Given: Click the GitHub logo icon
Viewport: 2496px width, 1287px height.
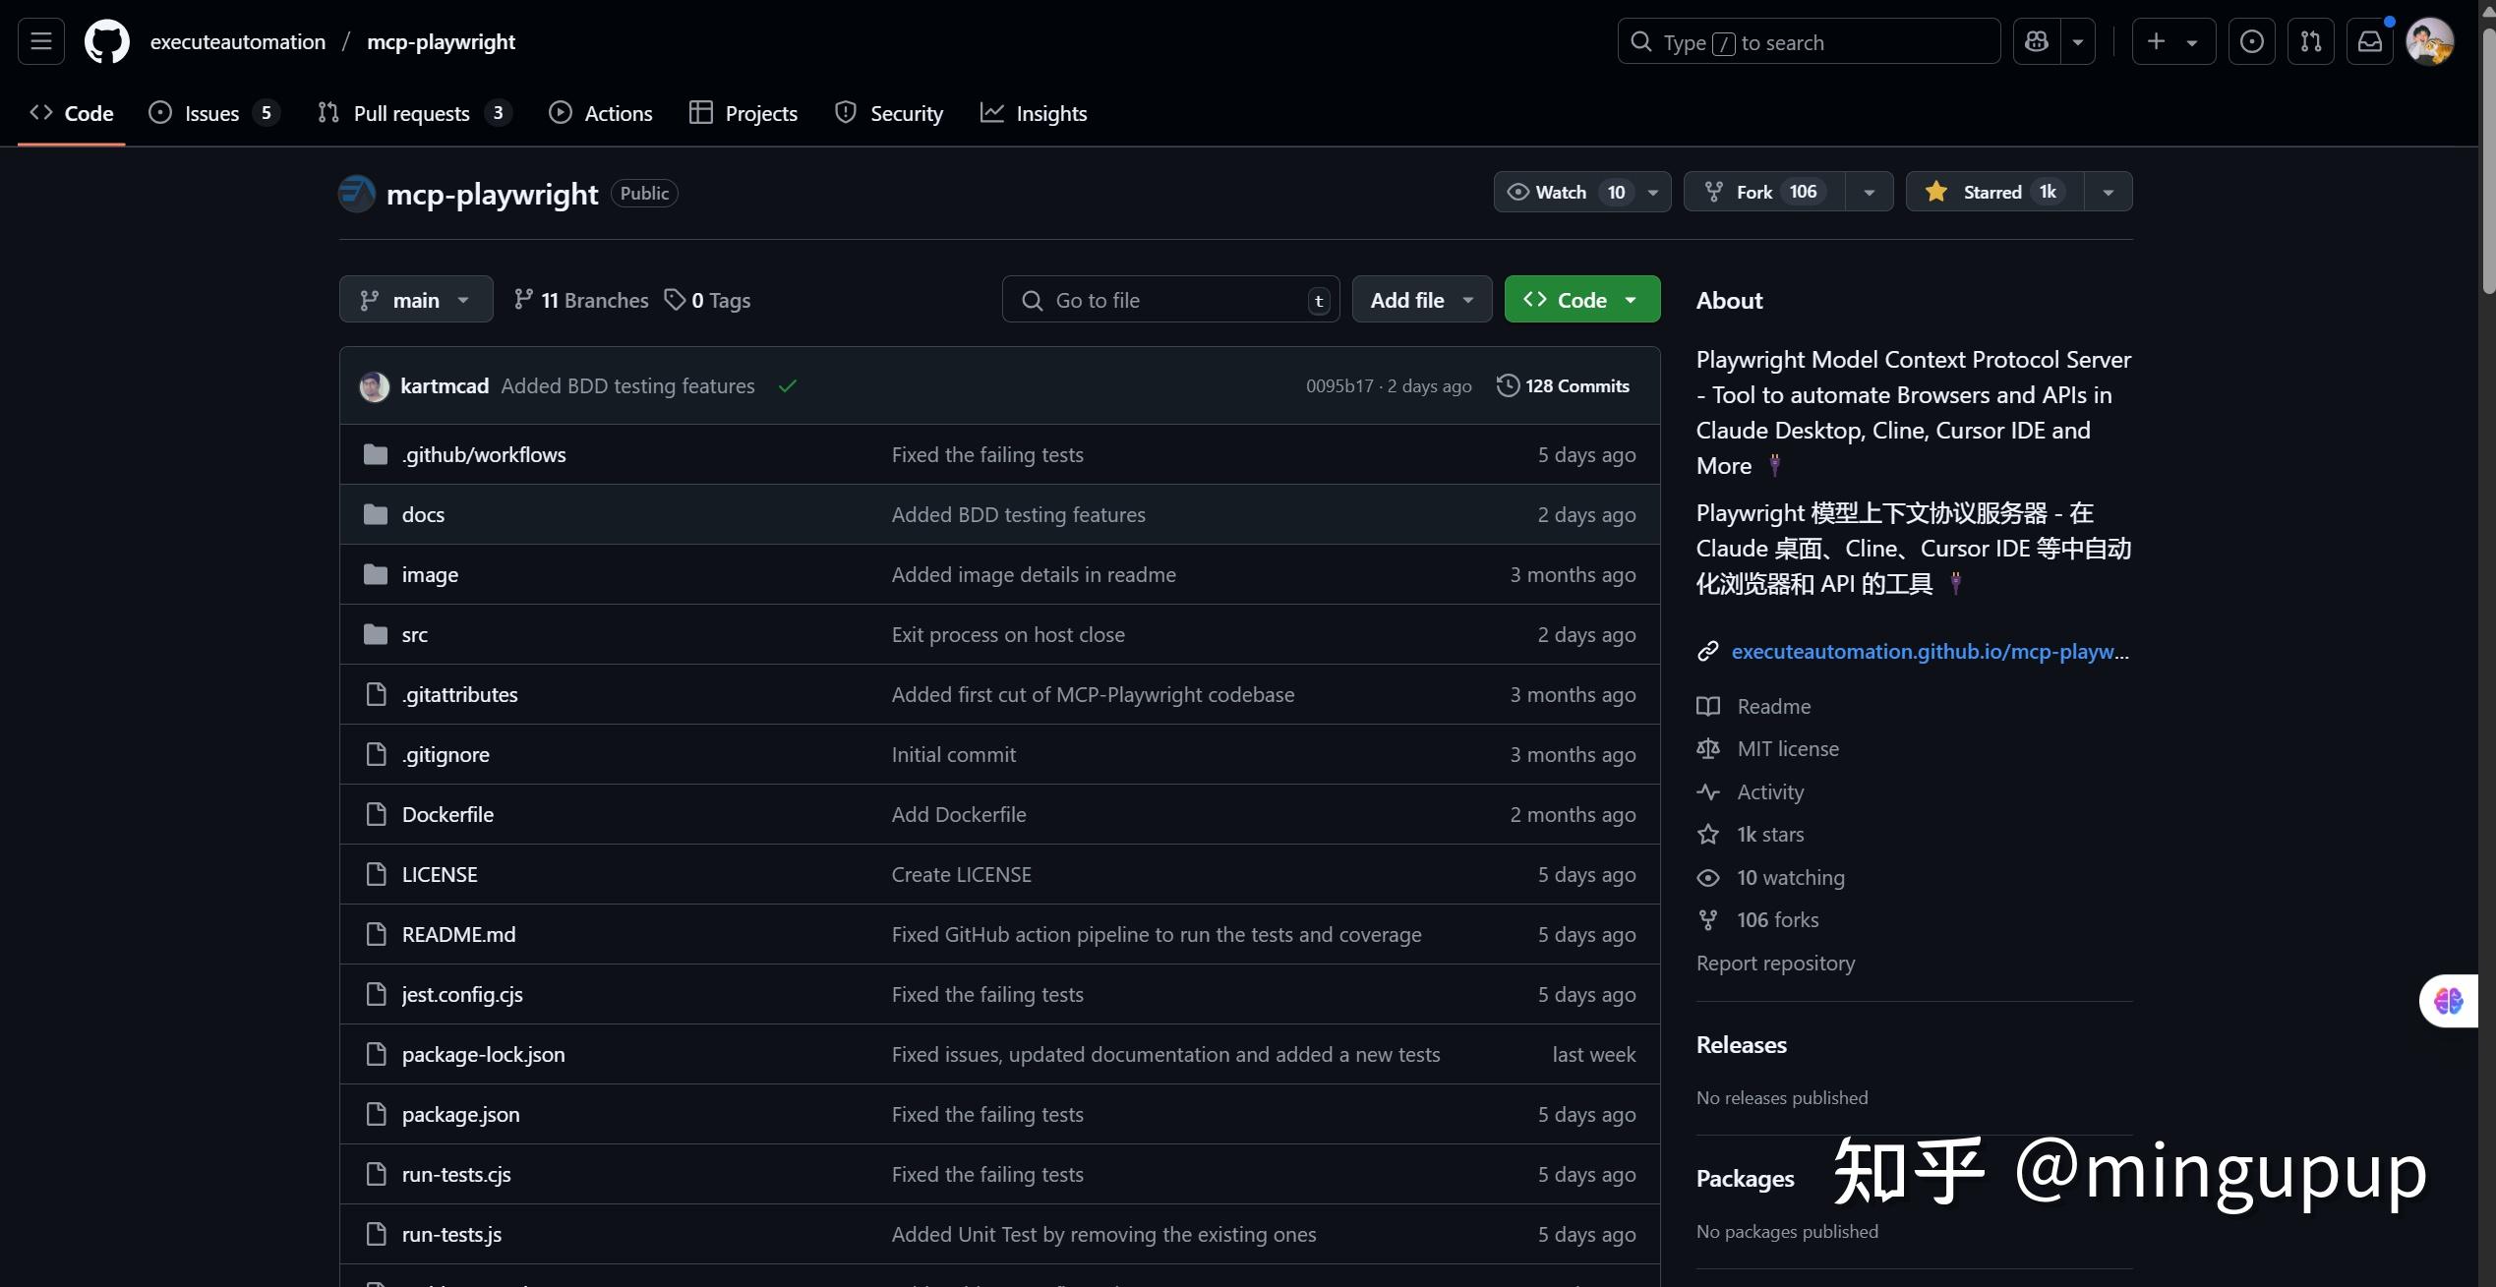Looking at the screenshot, I should pyautogui.click(x=106, y=41).
